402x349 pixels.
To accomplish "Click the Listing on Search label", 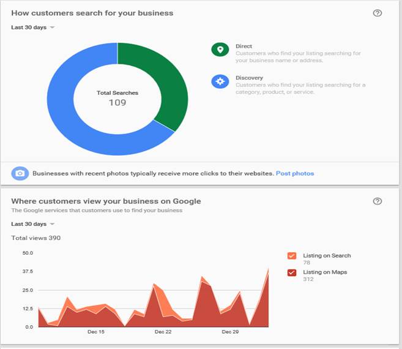I will point(327,255).
